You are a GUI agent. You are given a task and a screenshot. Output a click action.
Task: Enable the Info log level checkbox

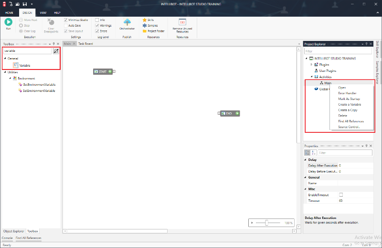pyautogui.click(x=97, y=20)
